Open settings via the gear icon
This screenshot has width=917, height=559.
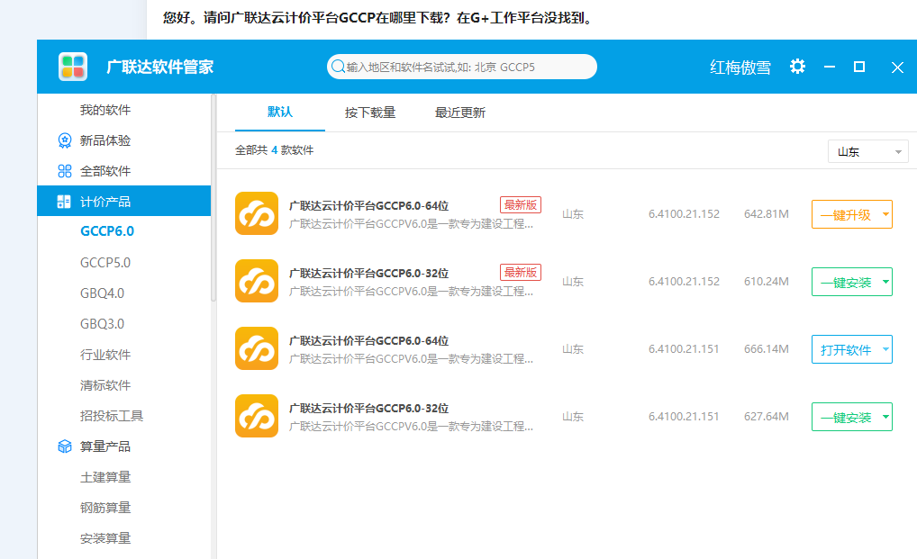(x=797, y=67)
